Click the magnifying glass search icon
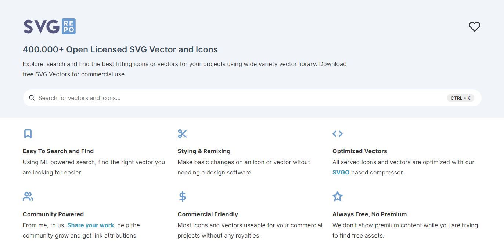 pos(32,98)
